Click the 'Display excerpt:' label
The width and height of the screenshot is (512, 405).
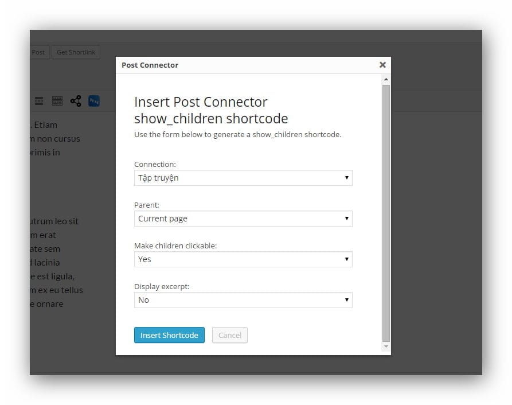point(162,286)
